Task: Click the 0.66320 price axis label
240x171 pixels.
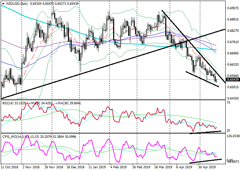Action: coord(232,65)
